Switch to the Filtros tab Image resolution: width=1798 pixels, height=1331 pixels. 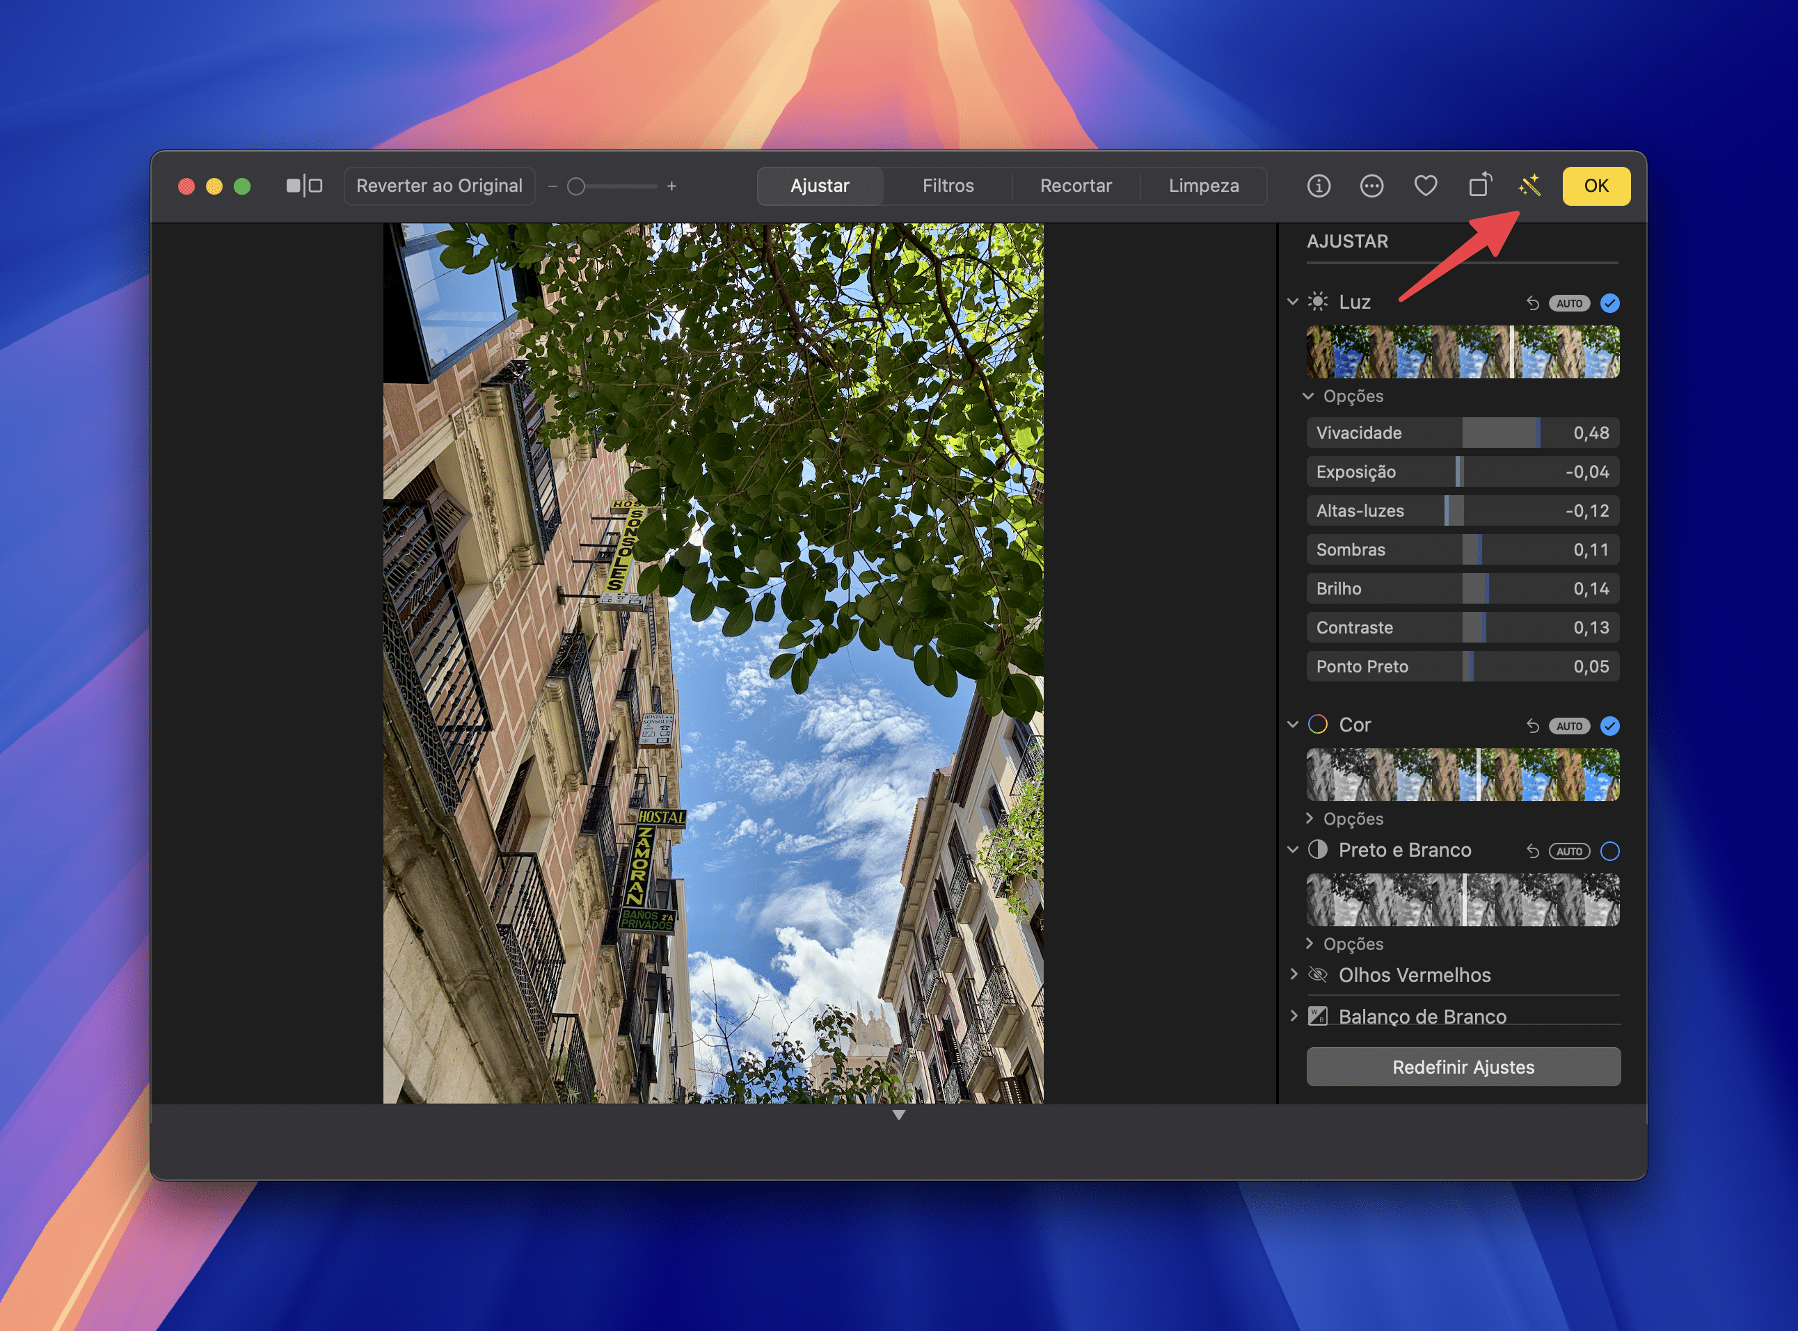948,186
